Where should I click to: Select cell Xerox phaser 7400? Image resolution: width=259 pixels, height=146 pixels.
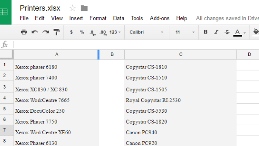tap(56, 75)
